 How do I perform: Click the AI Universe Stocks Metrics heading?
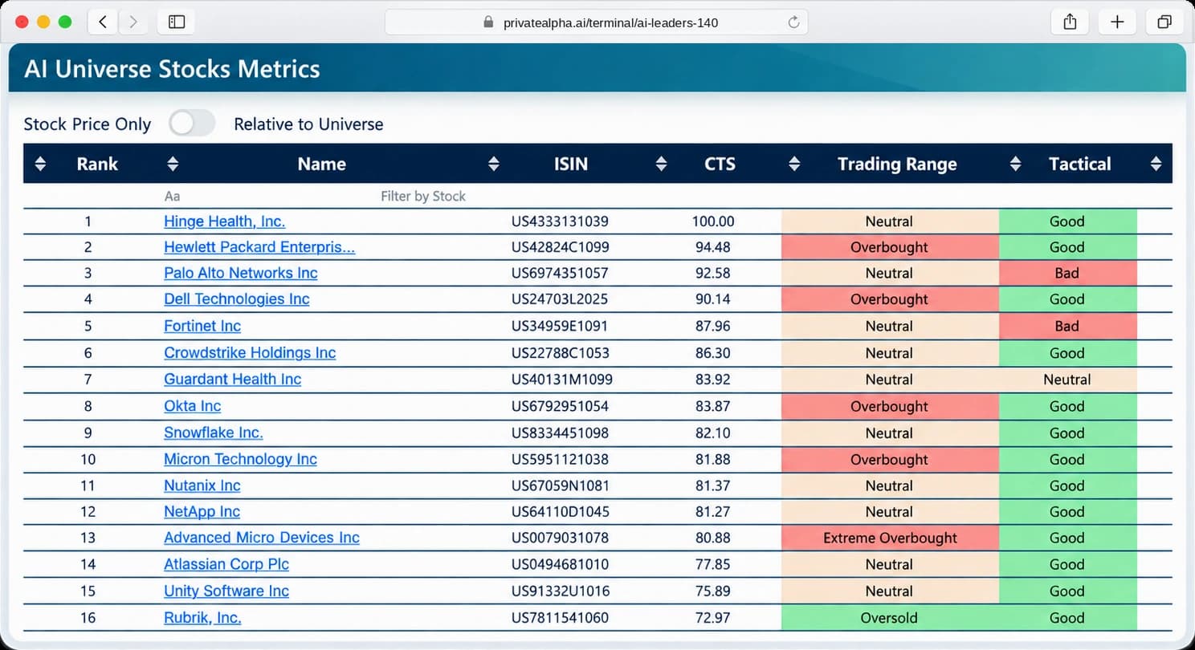pos(173,69)
